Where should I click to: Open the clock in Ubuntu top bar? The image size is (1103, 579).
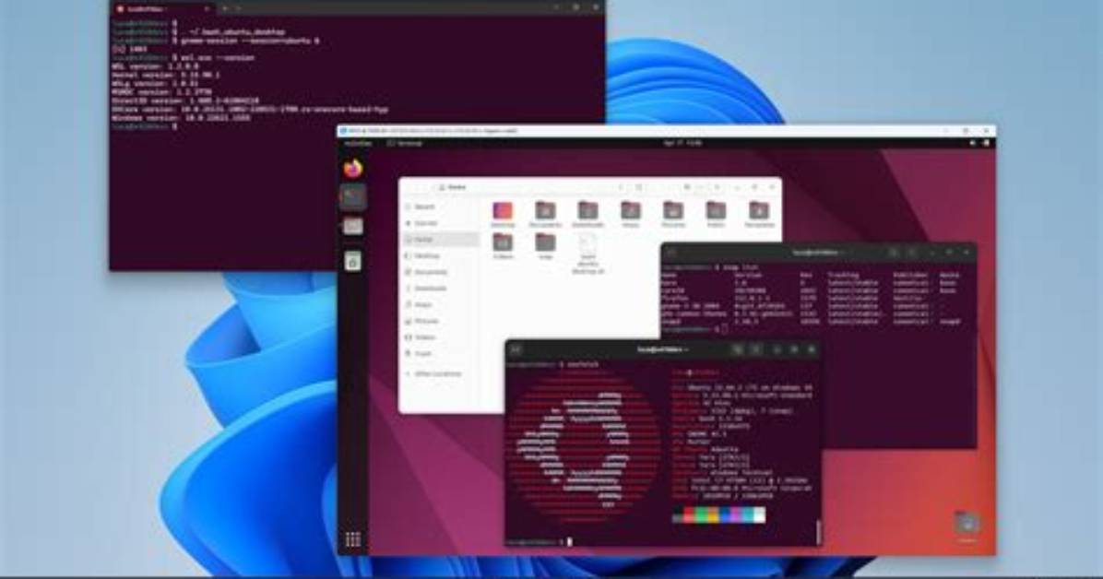(682, 143)
